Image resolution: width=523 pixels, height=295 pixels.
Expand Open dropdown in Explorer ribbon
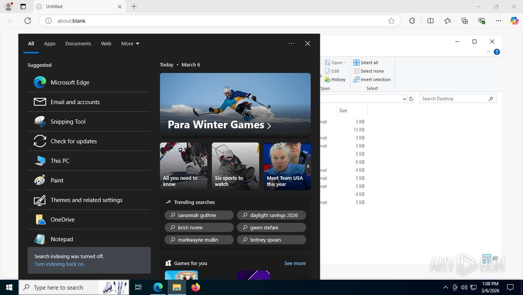345,63
